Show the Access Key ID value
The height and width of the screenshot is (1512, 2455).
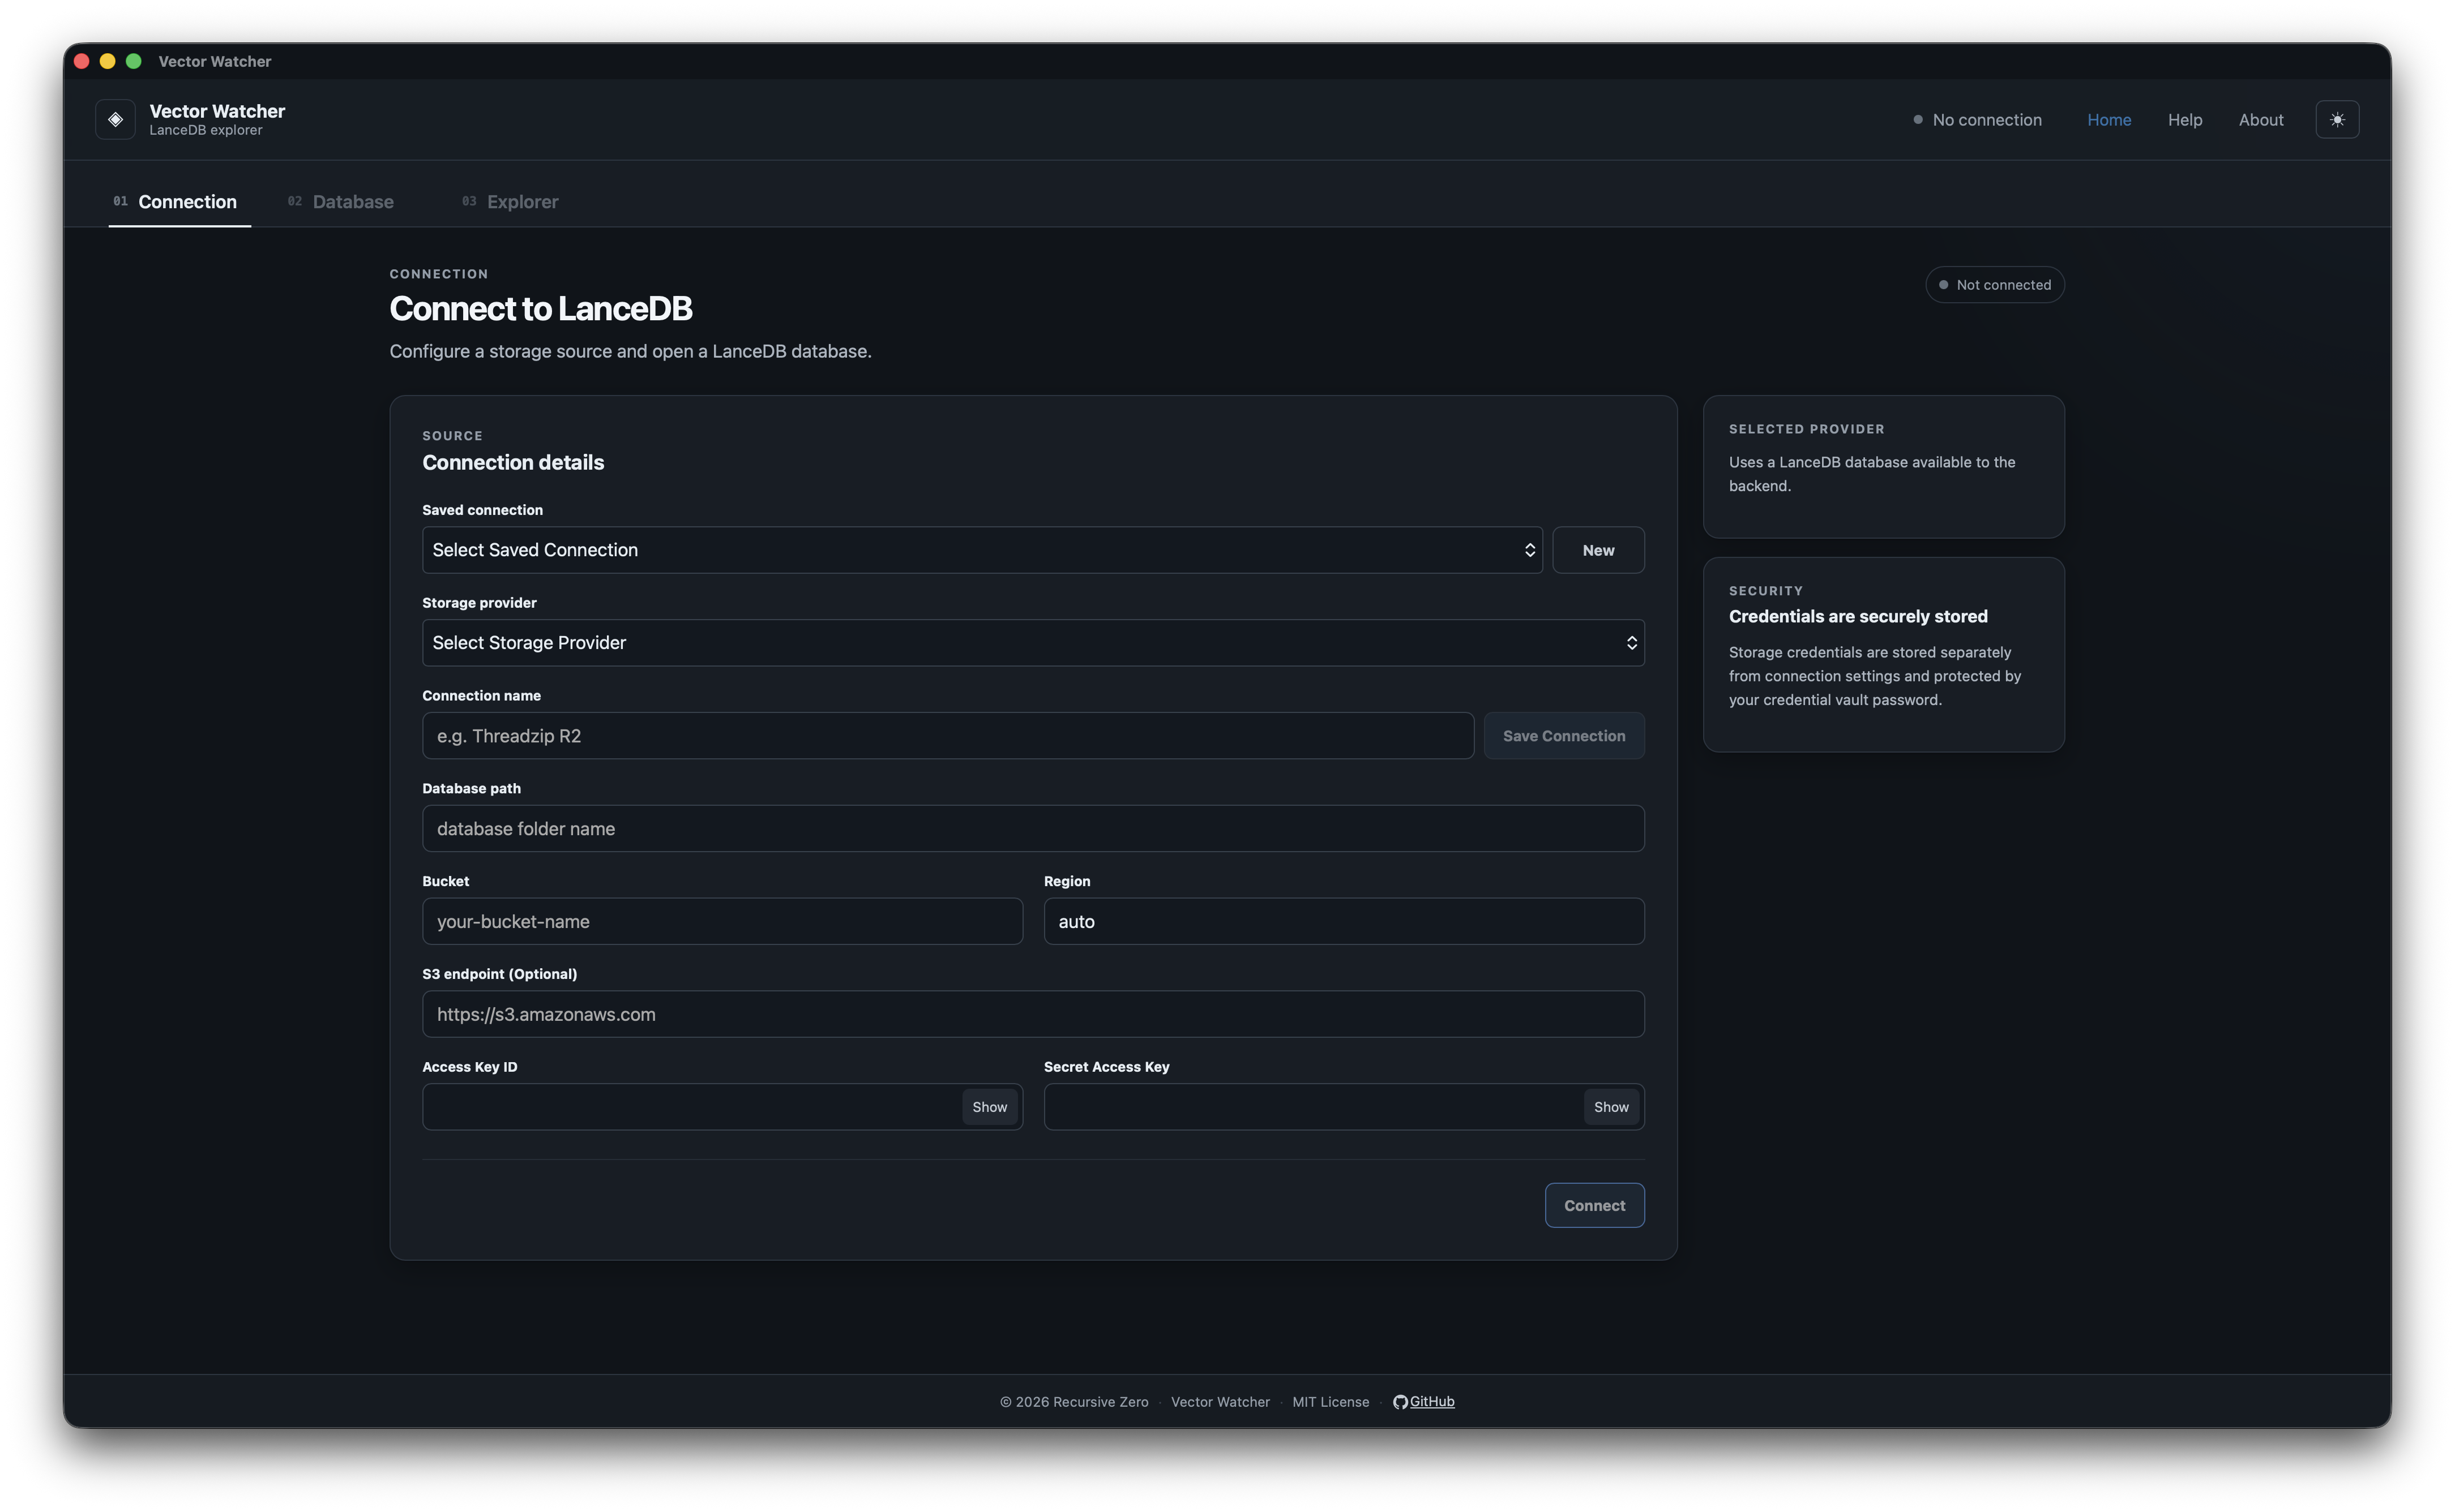(989, 1107)
